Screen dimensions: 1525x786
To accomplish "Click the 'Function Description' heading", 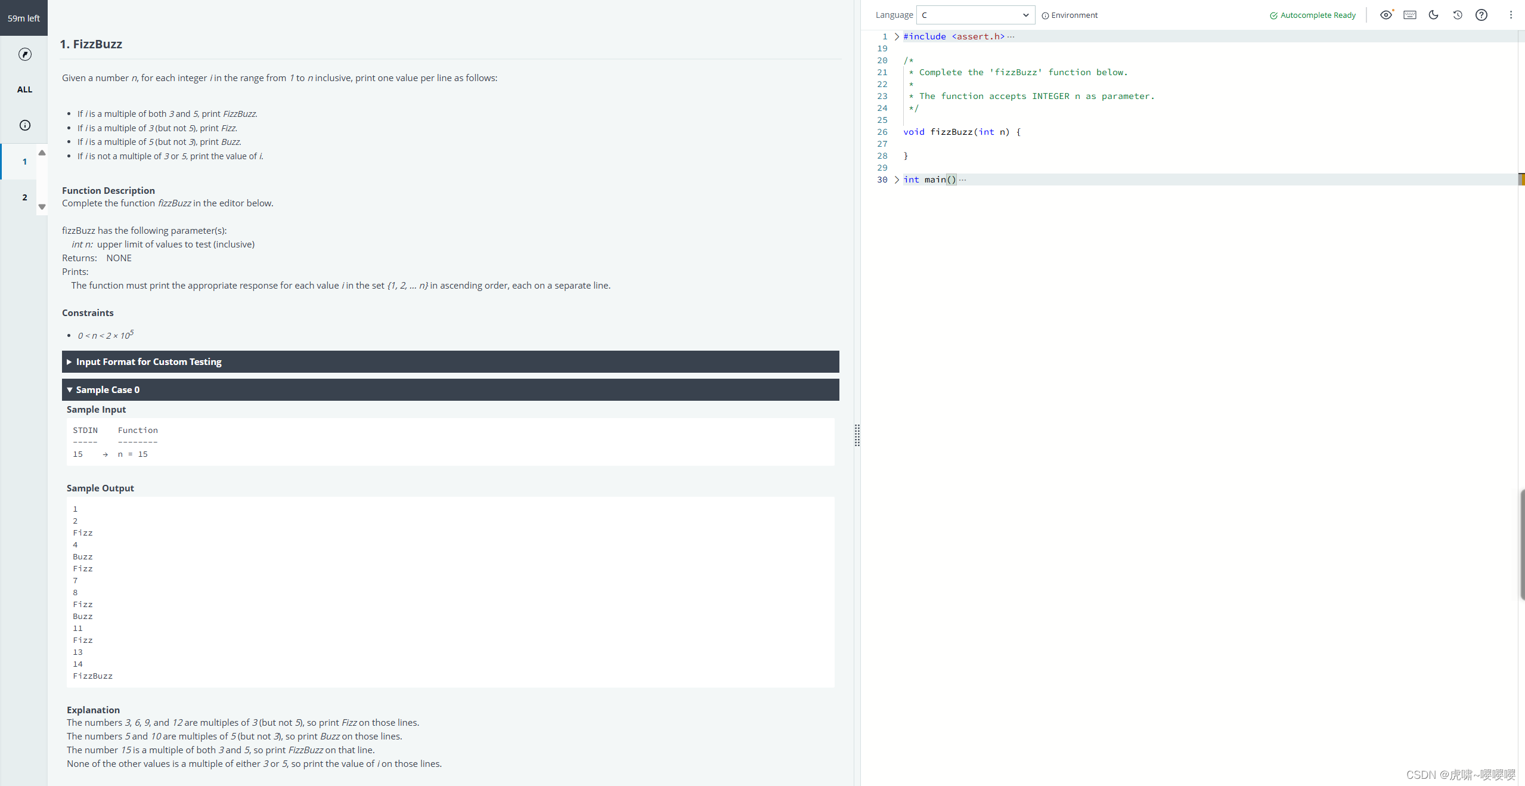I will 109,190.
